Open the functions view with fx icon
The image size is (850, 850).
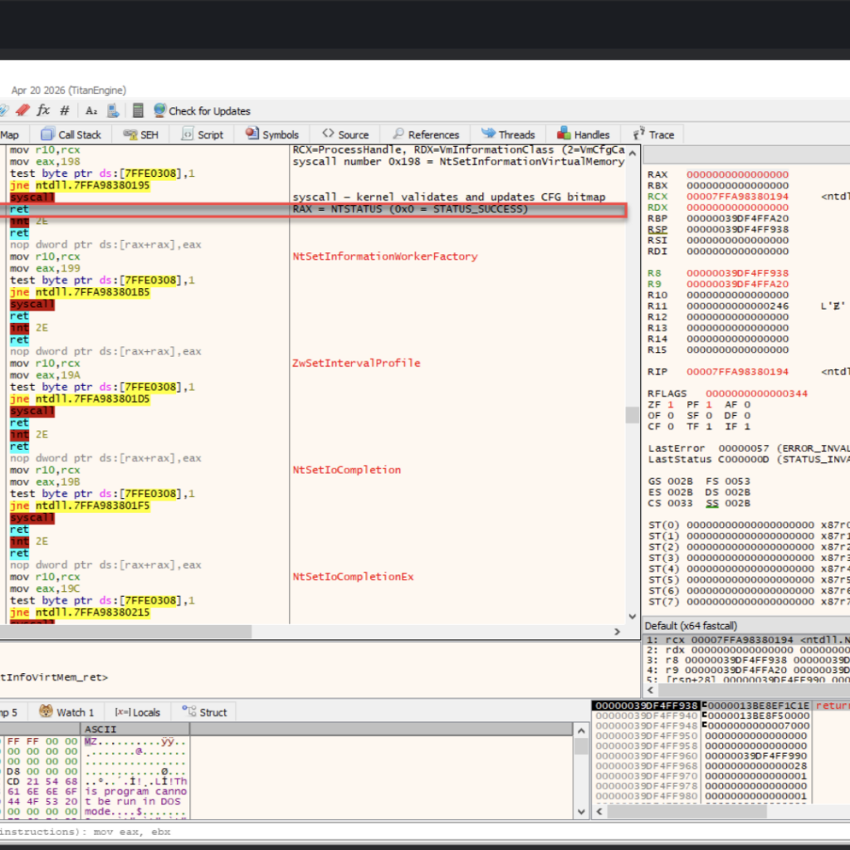43,110
